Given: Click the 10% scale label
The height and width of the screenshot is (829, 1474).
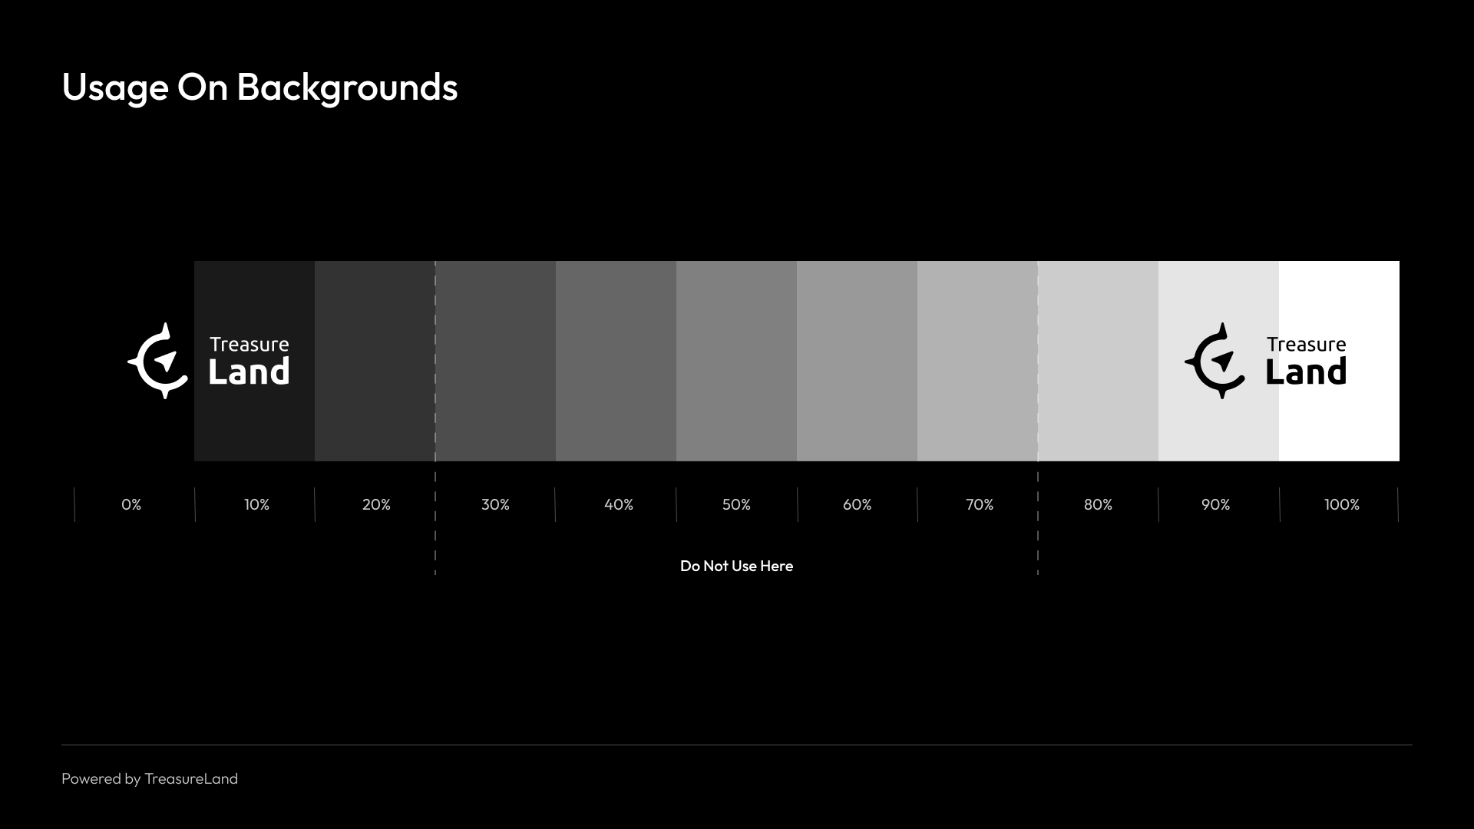Looking at the screenshot, I should tap(256, 505).
